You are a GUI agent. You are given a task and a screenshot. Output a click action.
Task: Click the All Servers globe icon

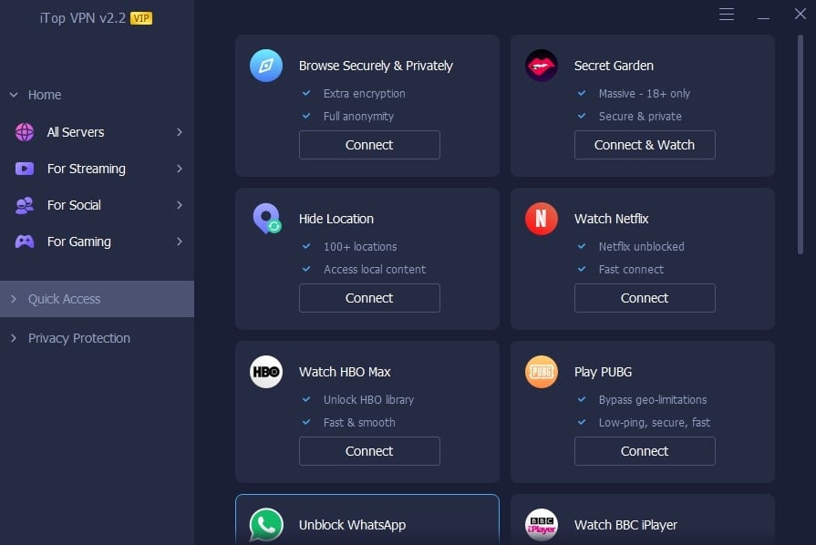point(25,132)
